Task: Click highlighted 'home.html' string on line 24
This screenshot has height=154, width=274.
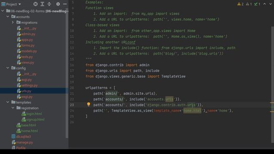Action: [192, 111]
